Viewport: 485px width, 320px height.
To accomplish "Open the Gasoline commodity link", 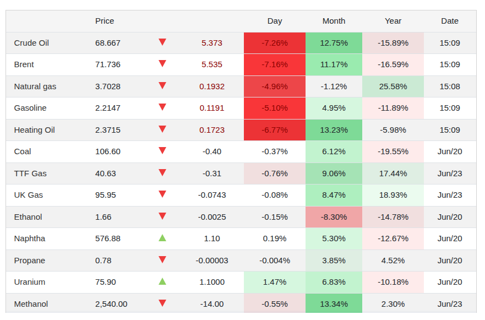I will pos(30,108).
